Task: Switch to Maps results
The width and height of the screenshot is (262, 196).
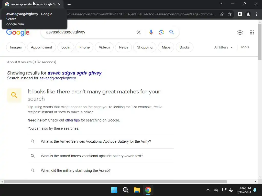Action: coord(166,47)
